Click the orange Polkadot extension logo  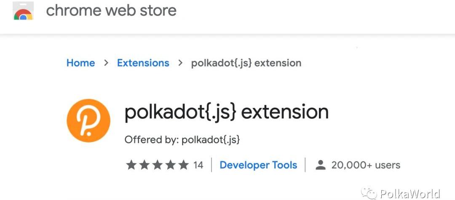coord(88,121)
